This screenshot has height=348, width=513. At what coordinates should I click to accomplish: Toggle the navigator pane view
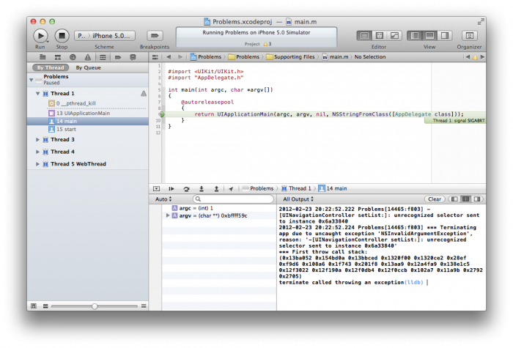415,35
